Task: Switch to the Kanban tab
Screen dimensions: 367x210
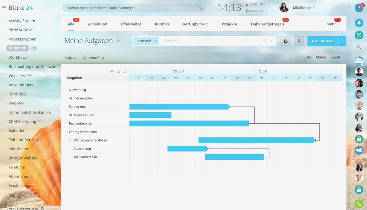Action: click(162, 24)
